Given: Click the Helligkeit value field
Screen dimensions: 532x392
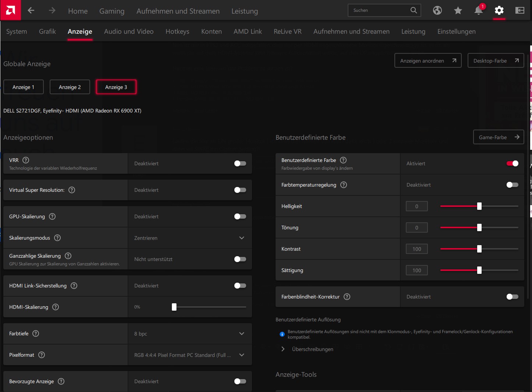Looking at the screenshot, I should 417,206.
